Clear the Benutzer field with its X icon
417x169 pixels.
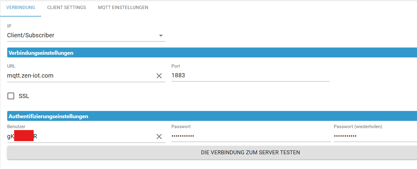pos(159,137)
